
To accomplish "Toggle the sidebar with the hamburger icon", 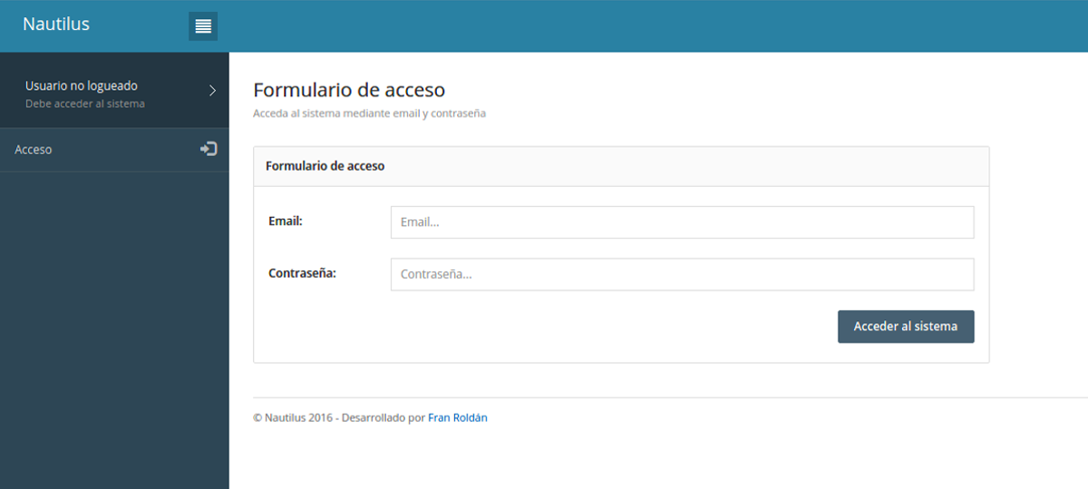I will pyautogui.click(x=203, y=26).
